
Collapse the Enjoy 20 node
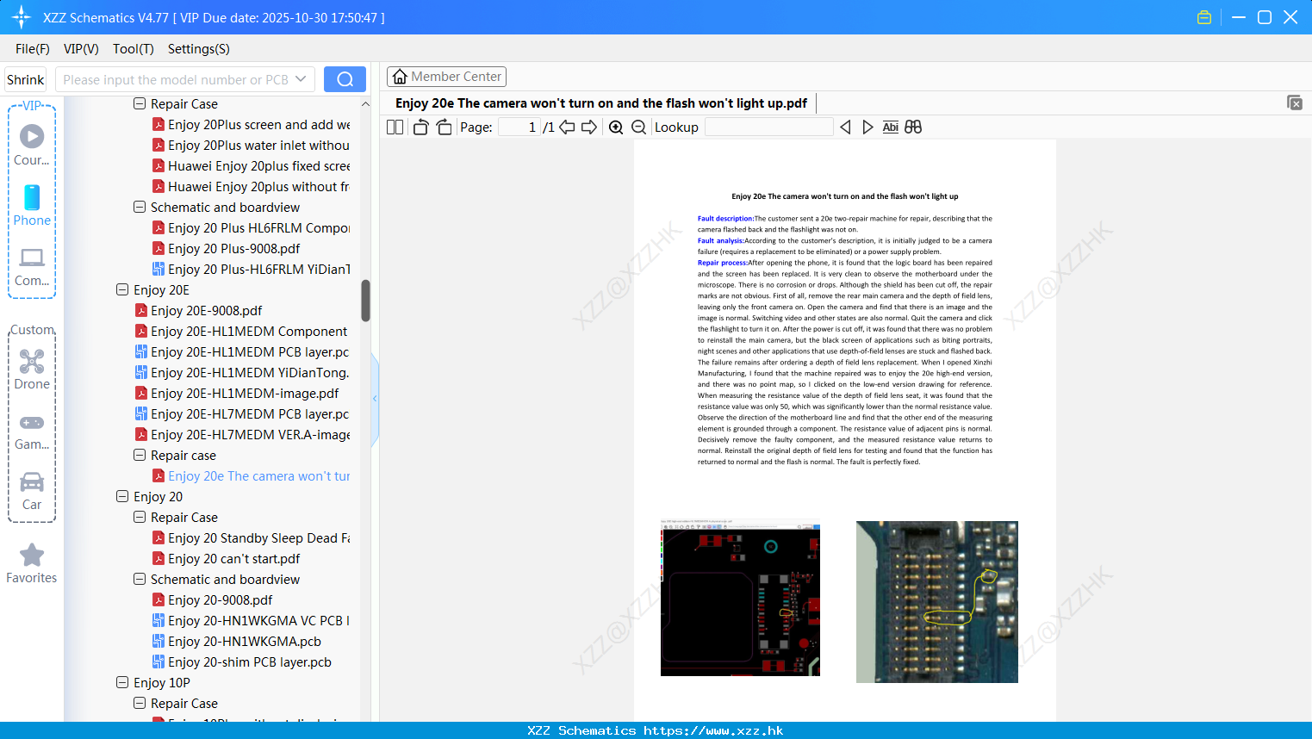(122, 497)
